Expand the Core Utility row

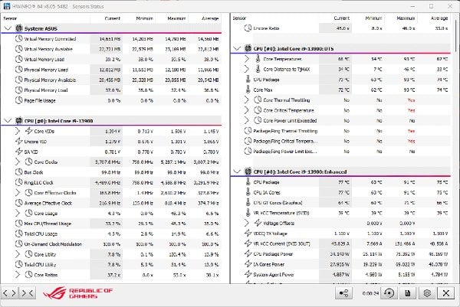coord(18,254)
